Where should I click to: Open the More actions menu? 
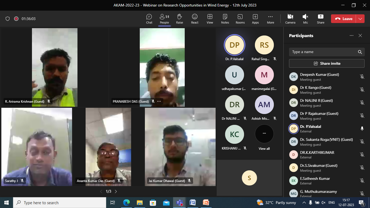click(270, 19)
